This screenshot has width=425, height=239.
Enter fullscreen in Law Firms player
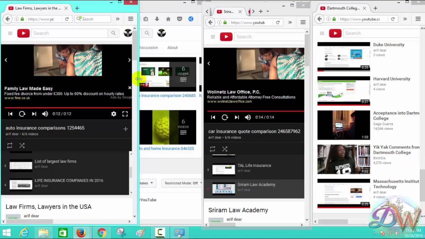tap(125, 114)
